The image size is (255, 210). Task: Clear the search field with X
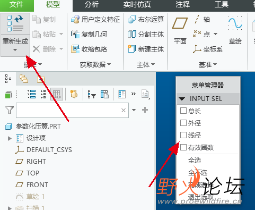pyautogui.click(x=124, y=110)
